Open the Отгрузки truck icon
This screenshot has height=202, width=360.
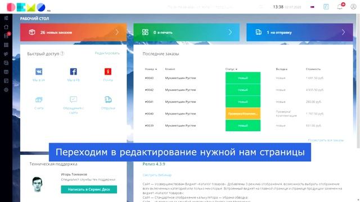click(108, 100)
